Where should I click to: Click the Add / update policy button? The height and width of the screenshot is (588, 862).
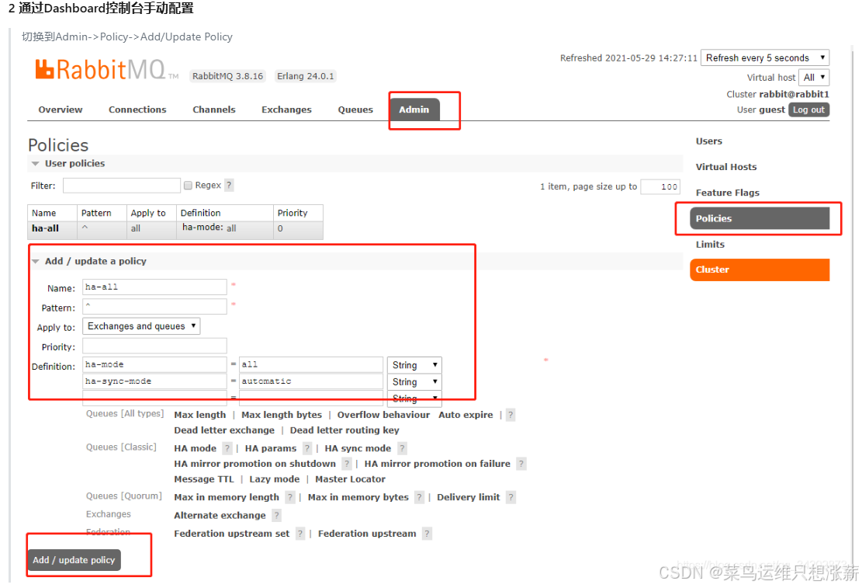(74, 561)
